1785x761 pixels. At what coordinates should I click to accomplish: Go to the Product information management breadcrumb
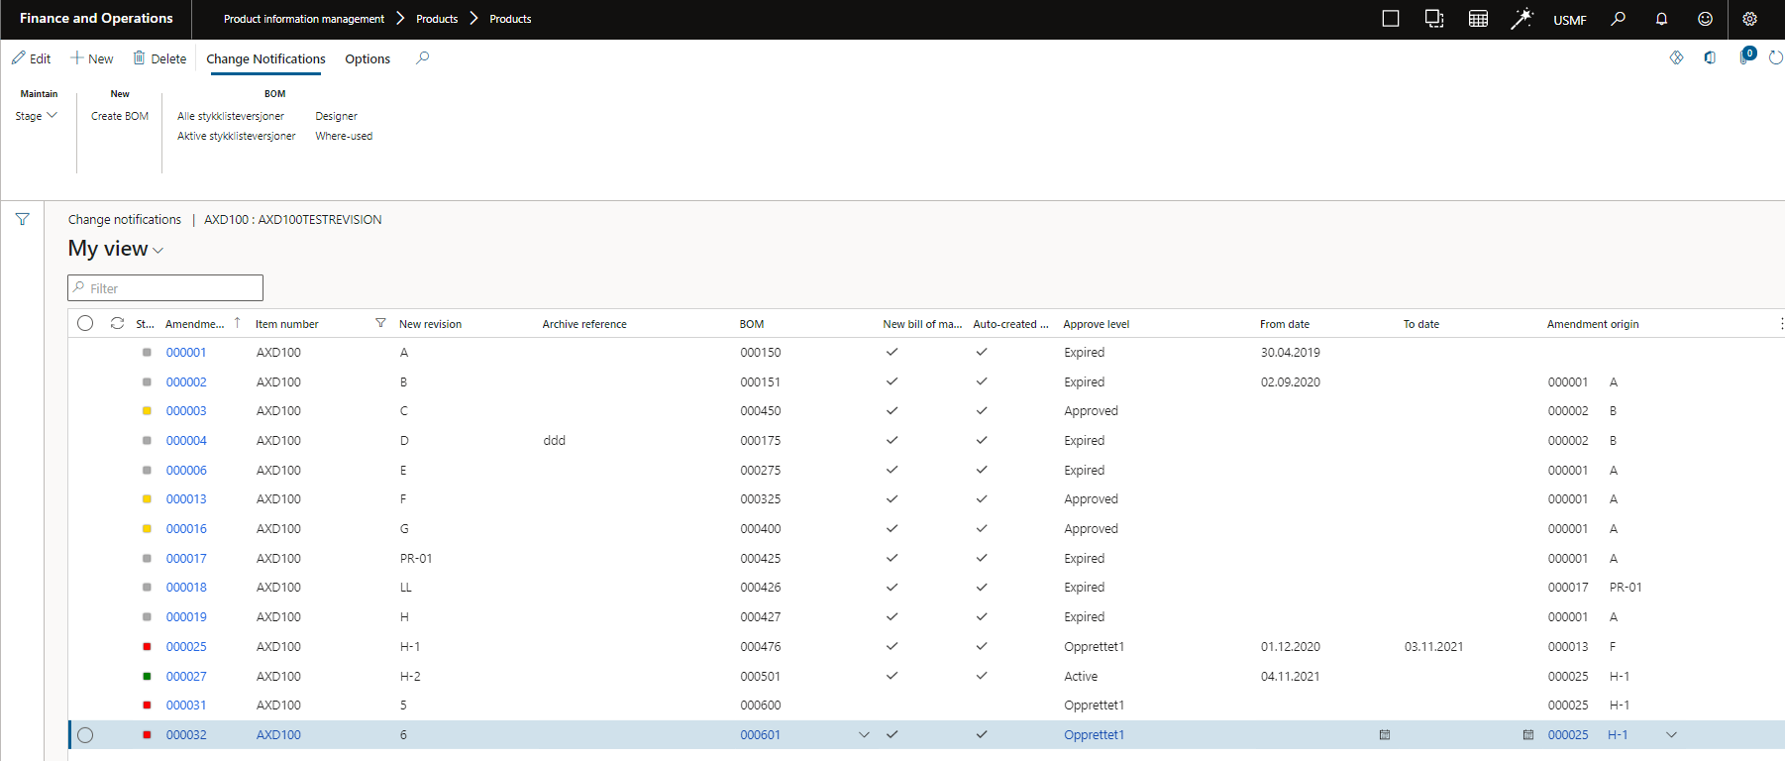pos(304,19)
